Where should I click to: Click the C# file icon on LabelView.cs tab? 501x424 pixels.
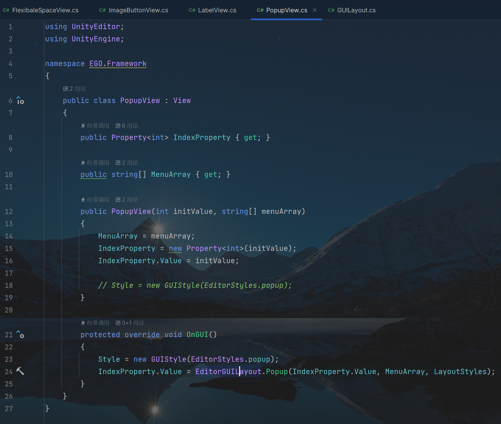click(x=192, y=10)
